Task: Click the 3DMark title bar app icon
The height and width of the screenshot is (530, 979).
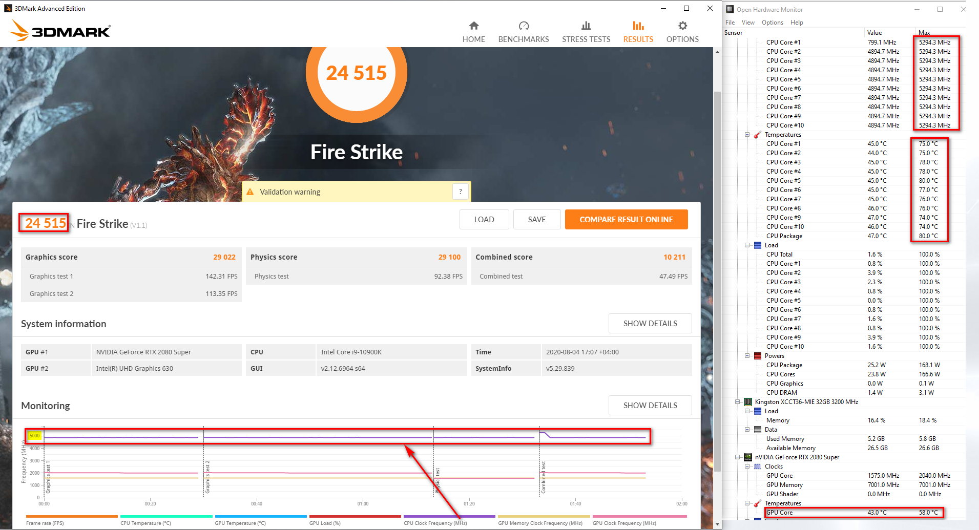Action: pos(8,8)
